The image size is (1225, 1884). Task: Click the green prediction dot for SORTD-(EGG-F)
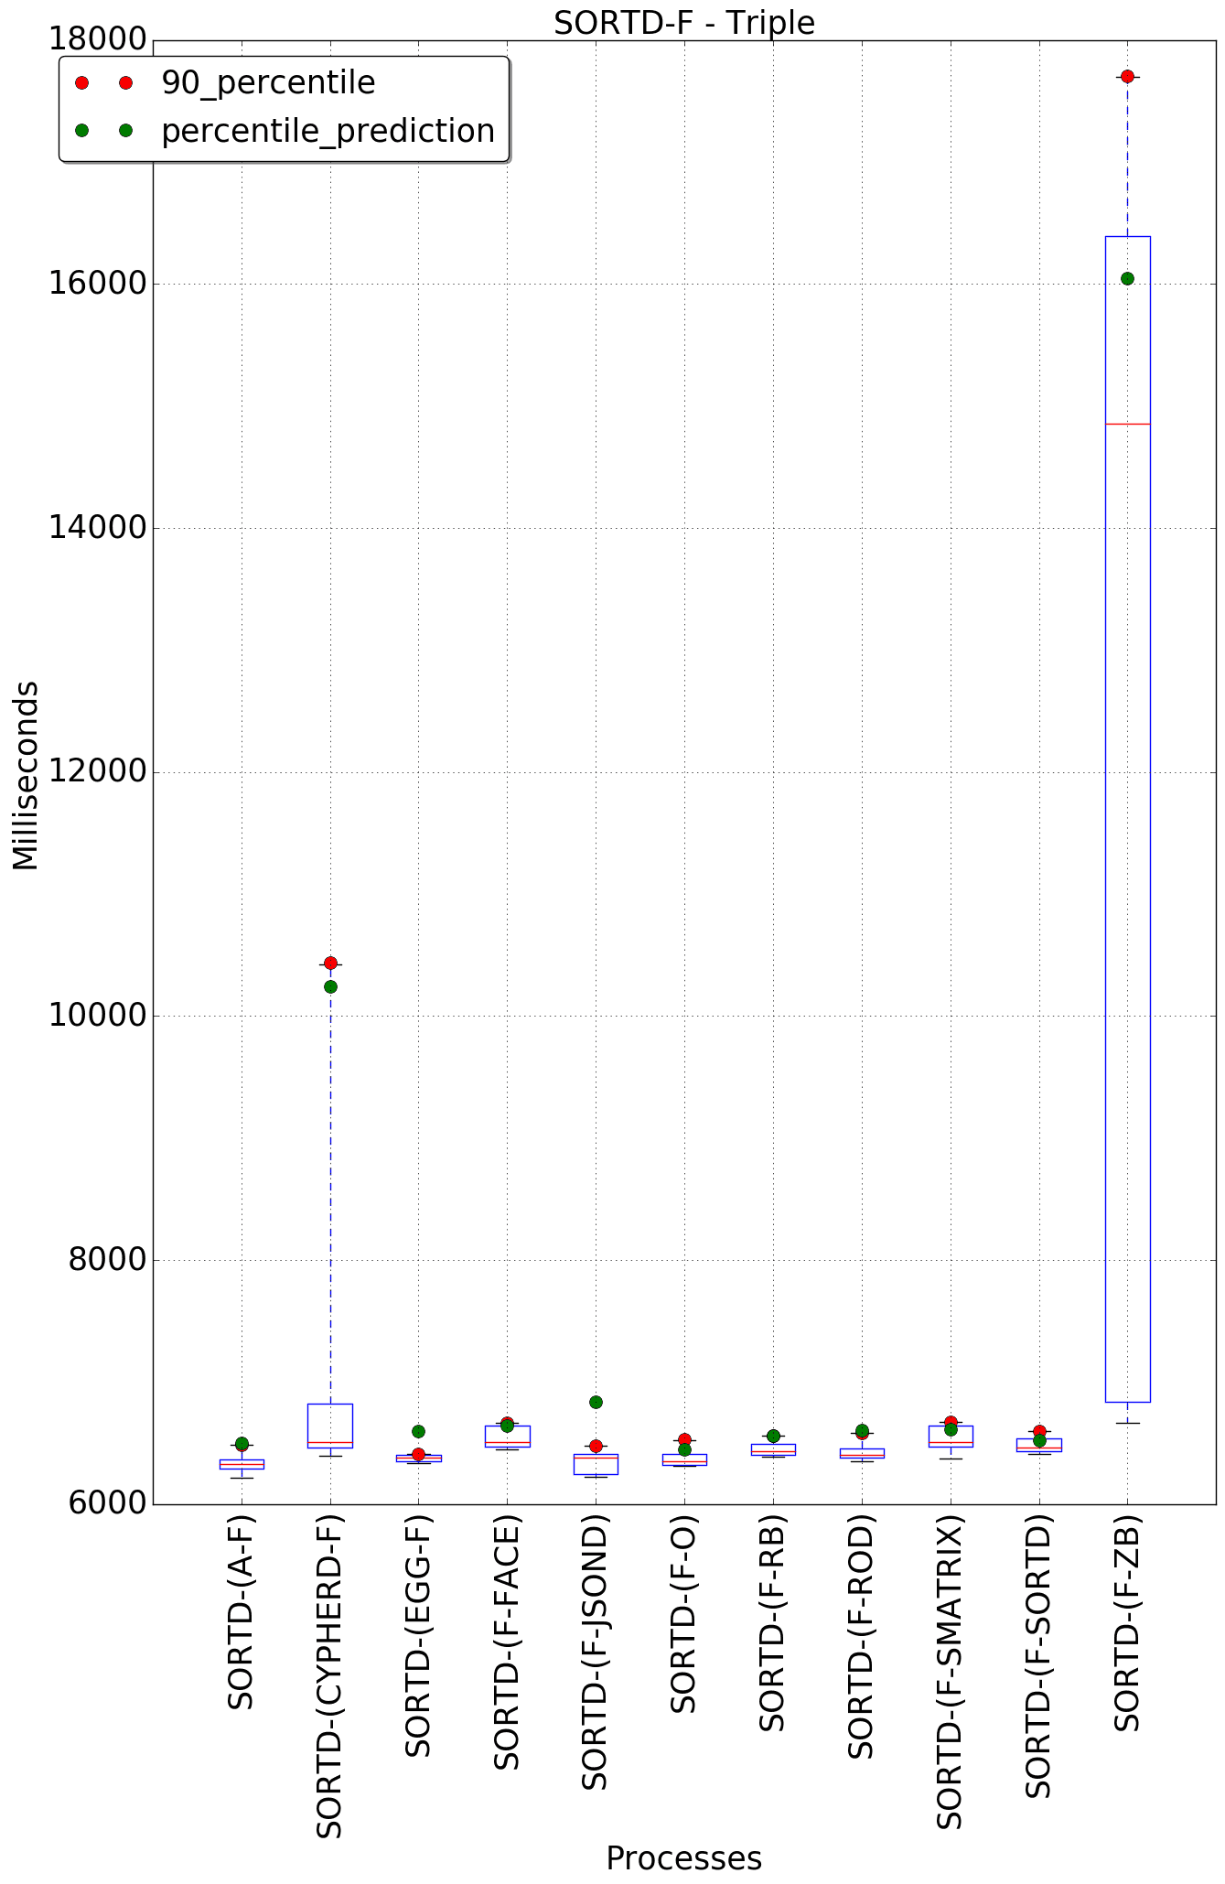418,1431
